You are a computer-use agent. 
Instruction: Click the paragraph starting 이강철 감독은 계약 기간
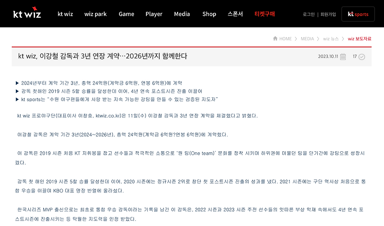coord(122,135)
